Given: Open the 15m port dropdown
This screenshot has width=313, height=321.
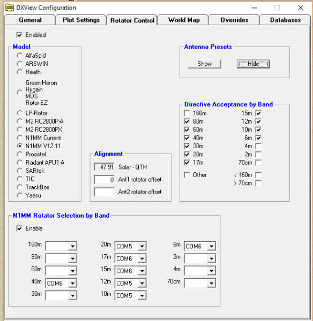Looking at the screenshot, I should 142,271.
